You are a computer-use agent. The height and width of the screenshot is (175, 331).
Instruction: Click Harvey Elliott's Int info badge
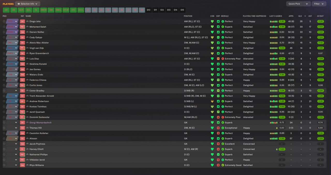[x=22, y=149]
